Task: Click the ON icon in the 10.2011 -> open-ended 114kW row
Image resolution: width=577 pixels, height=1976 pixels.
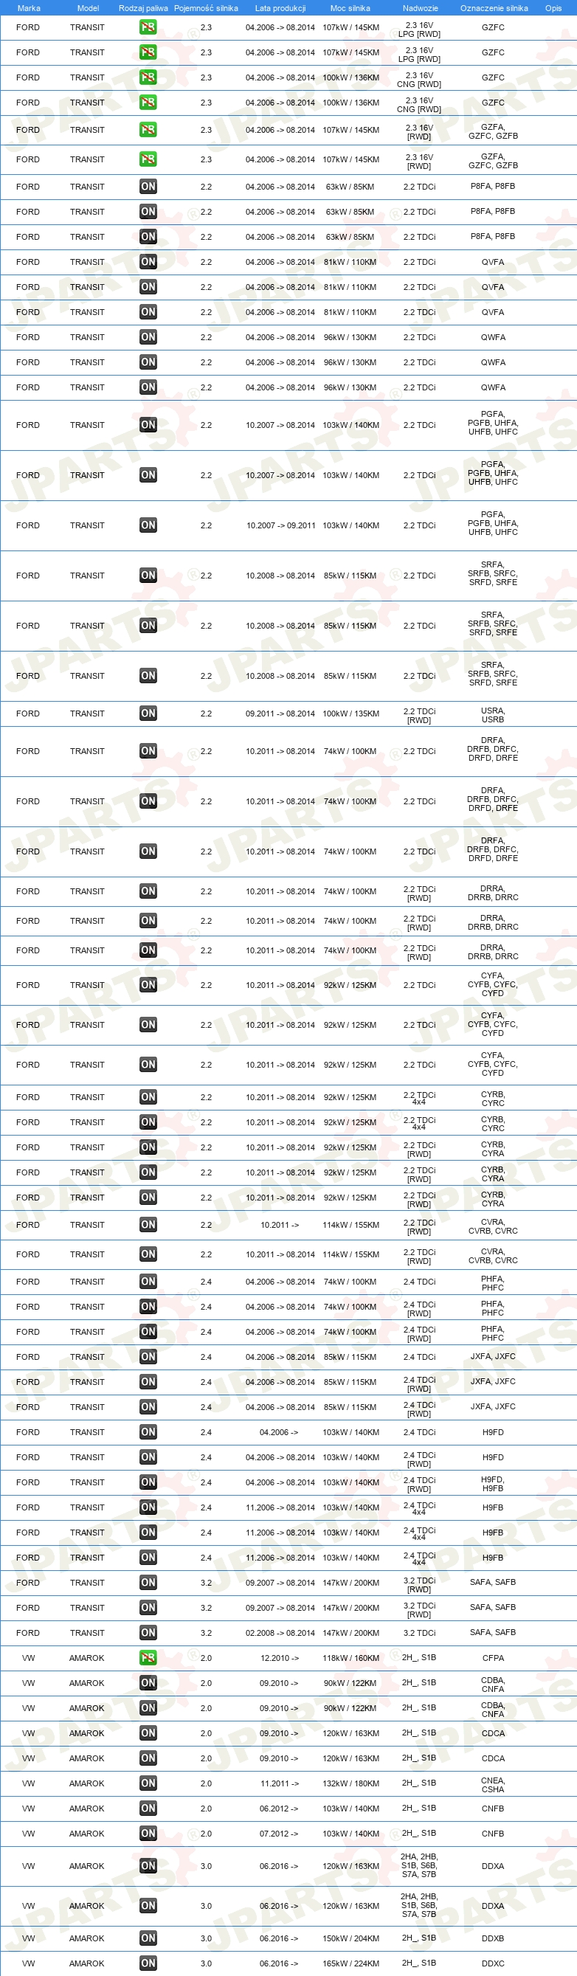Action: (148, 1225)
